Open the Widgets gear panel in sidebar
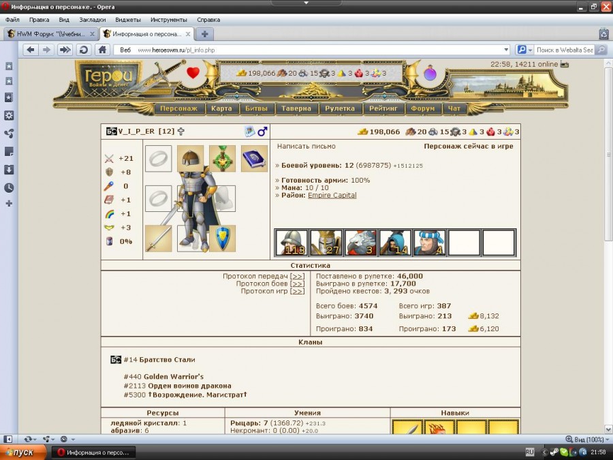 click(9, 115)
